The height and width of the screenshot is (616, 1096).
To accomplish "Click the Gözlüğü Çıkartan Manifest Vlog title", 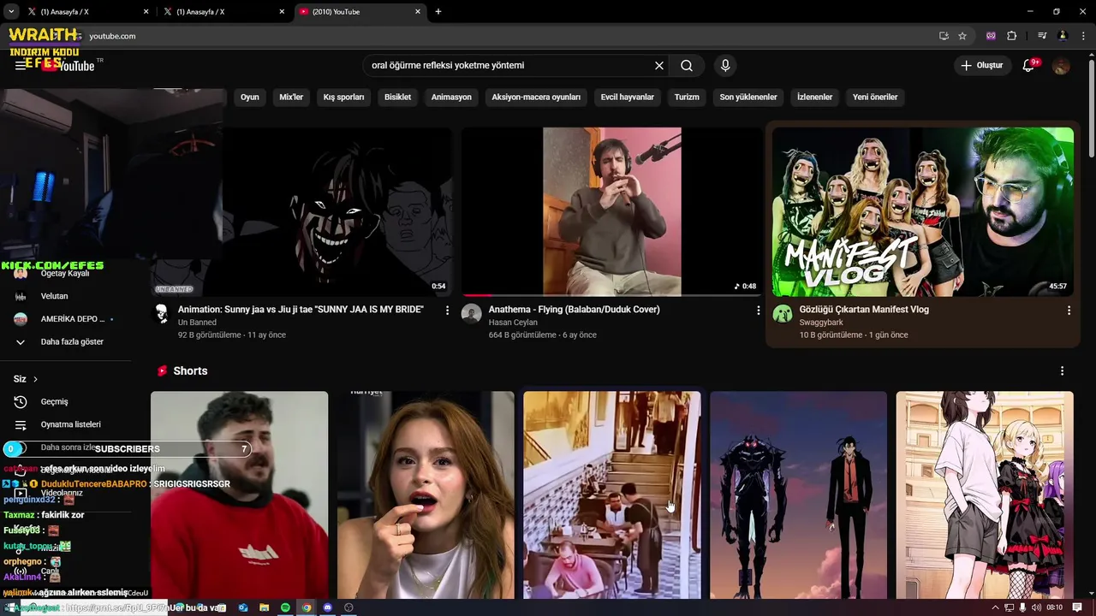I will click(x=864, y=310).
